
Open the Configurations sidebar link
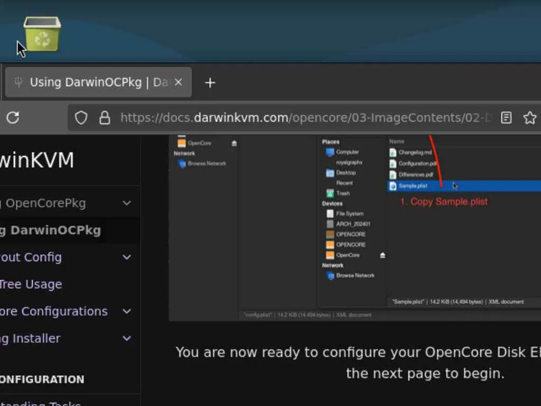coord(54,311)
